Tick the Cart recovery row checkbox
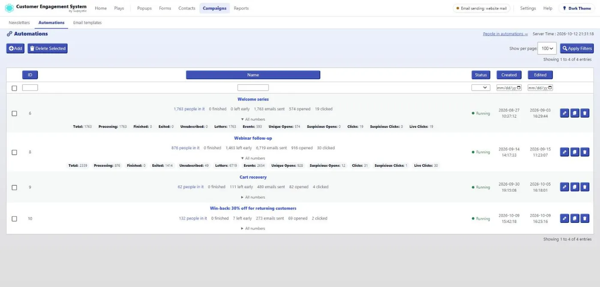The width and height of the screenshot is (600, 287). point(14,187)
